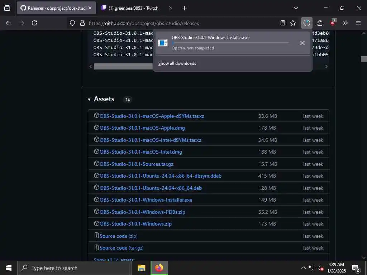Close the Releases obsproject tab
Image resolution: width=367 pixels, height=275 pixels.
coord(90,8)
